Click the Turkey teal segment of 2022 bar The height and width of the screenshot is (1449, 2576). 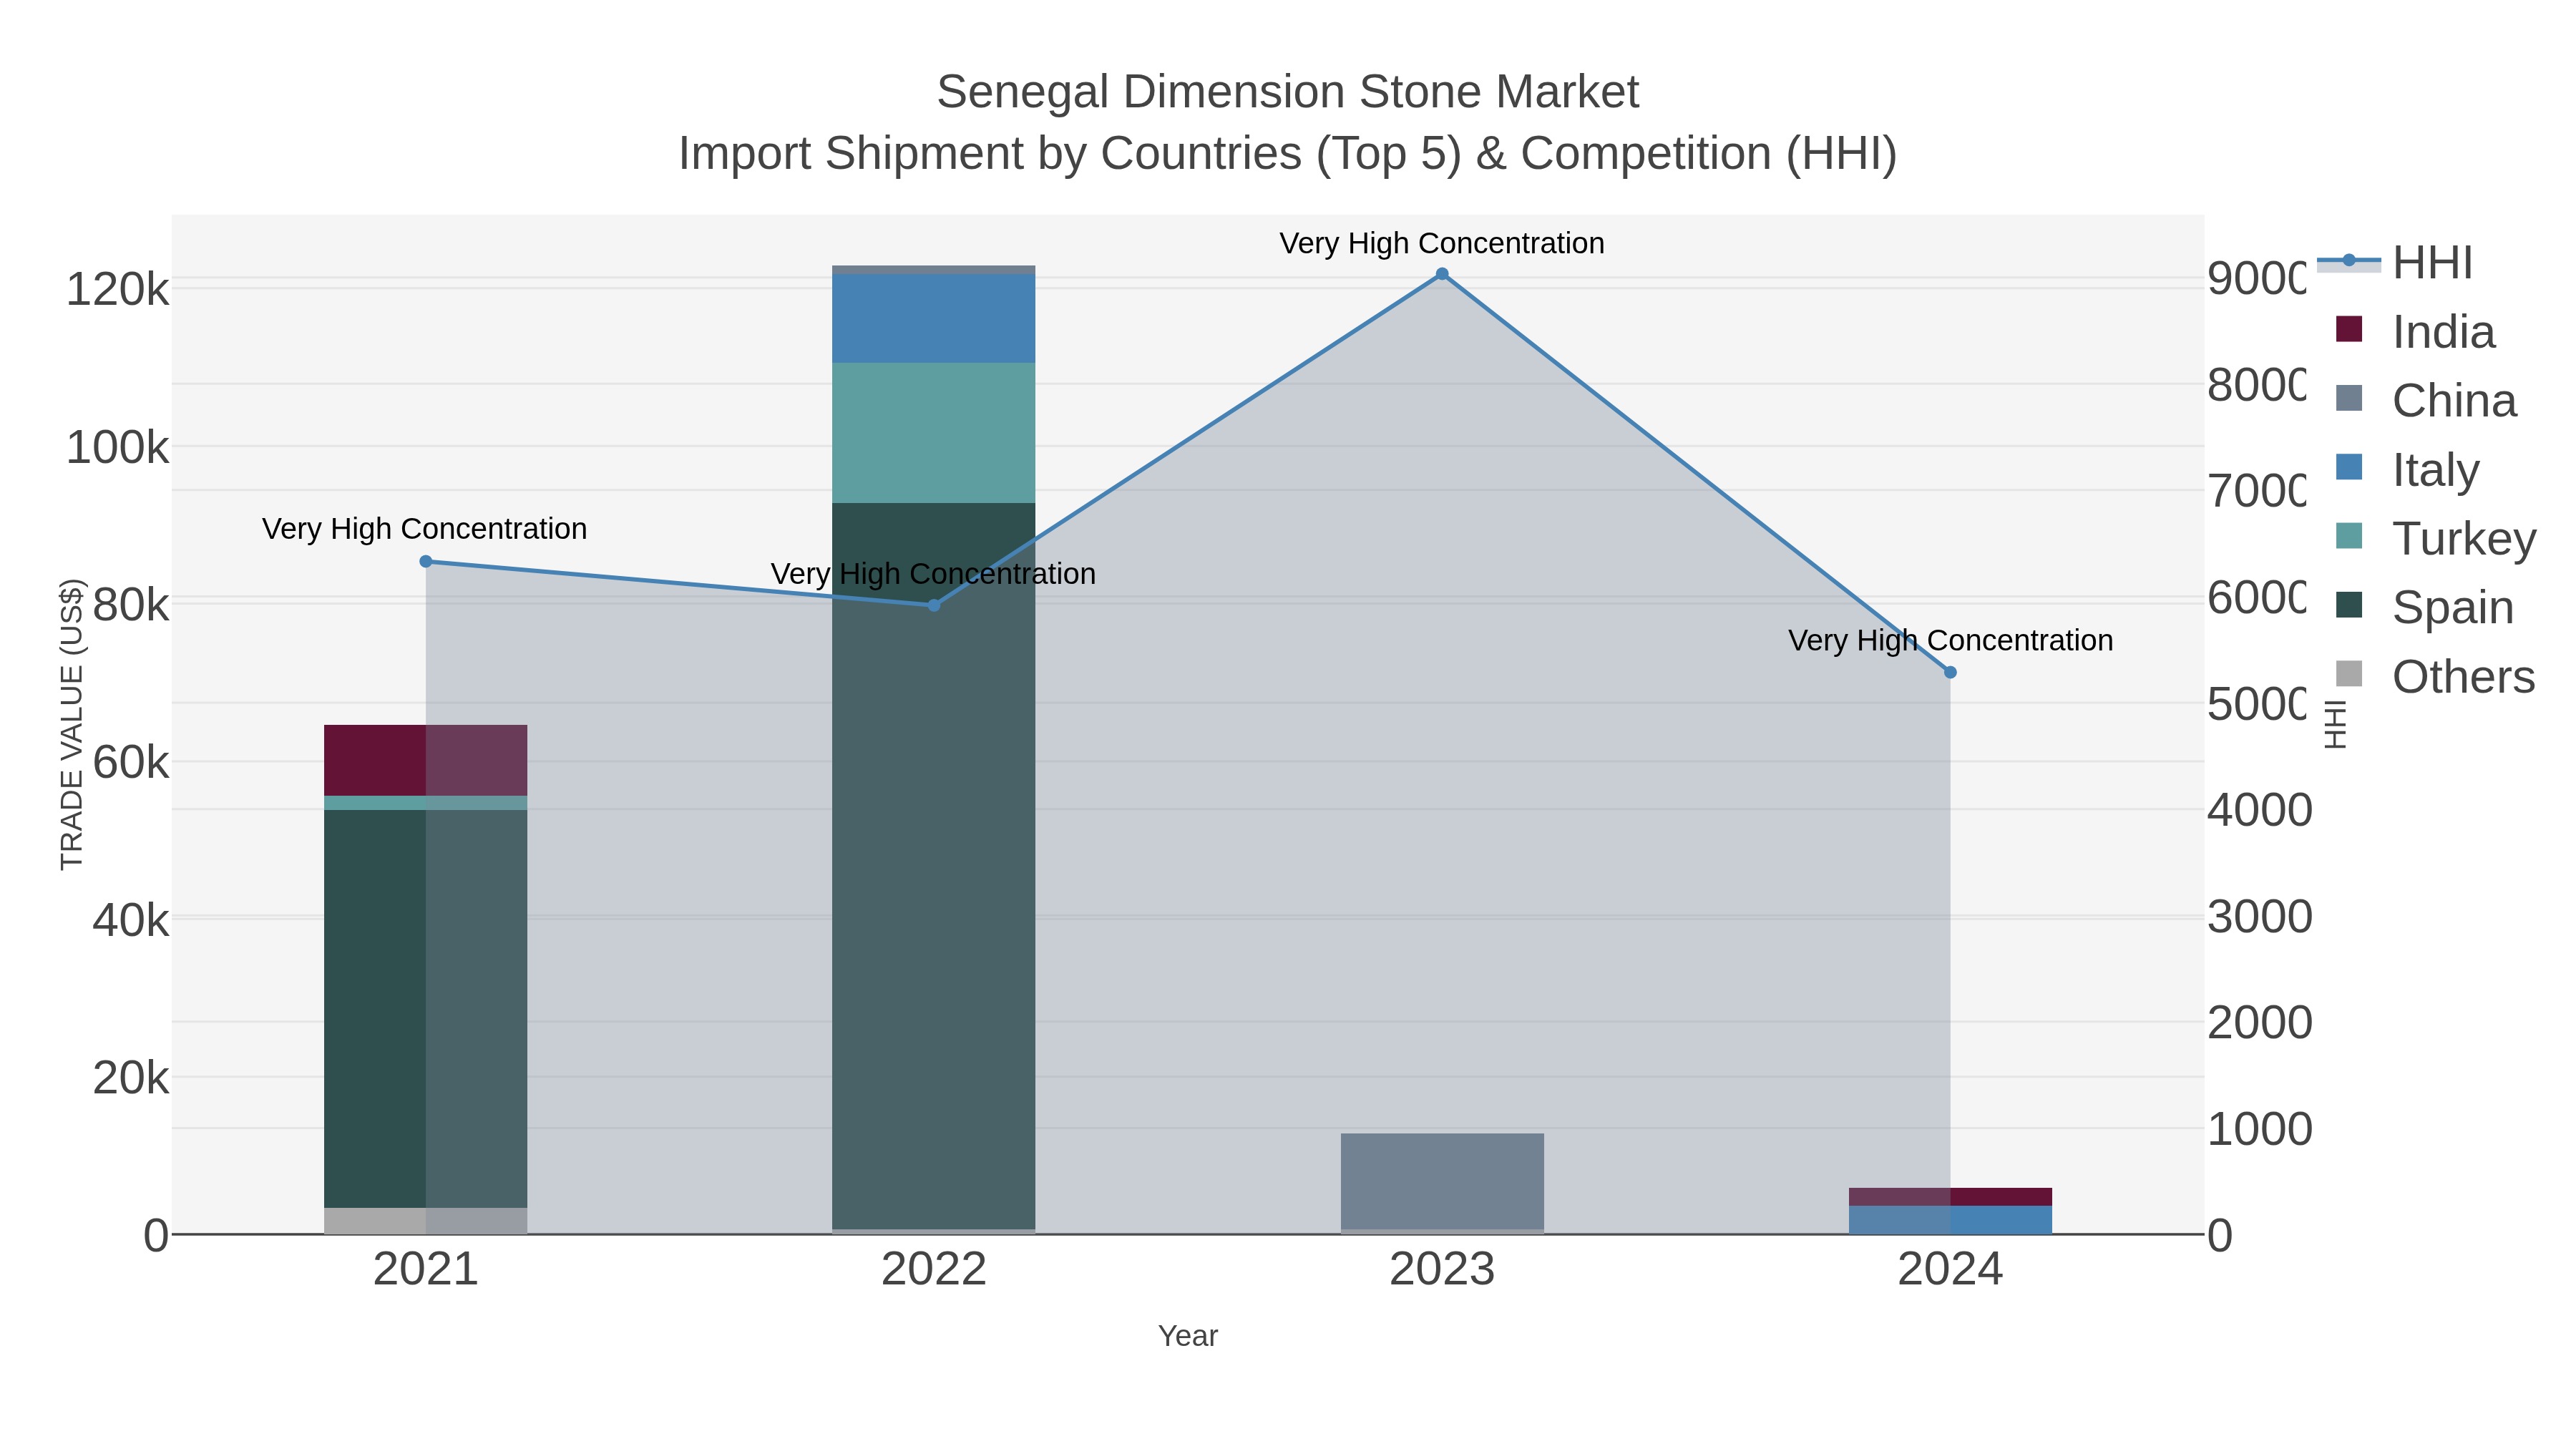[934, 433]
